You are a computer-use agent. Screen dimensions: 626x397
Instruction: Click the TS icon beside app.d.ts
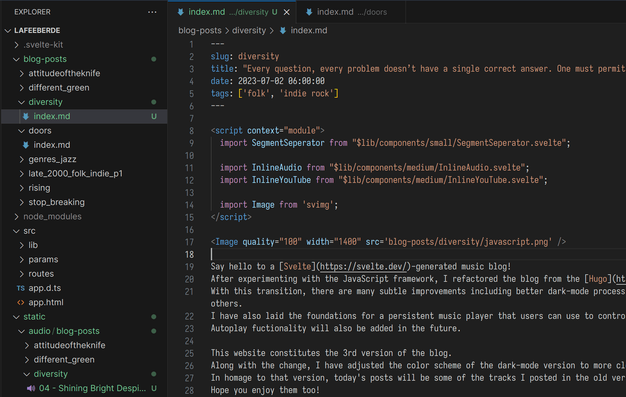pos(21,288)
